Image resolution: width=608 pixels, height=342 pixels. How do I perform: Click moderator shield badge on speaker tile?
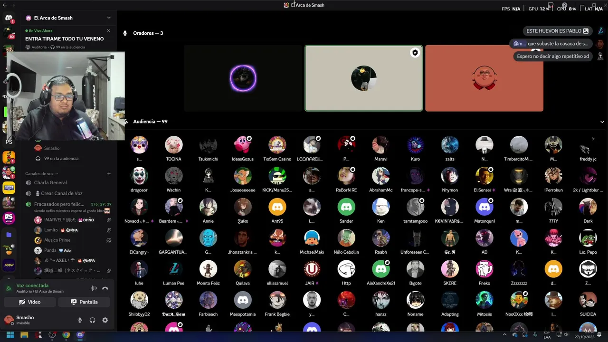(x=415, y=53)
